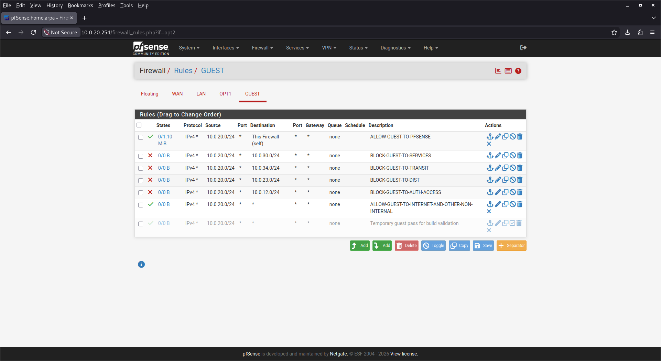Image resolution: width=661 pixels, height=361 pixels.
Task: Click the blue info icon below rules
Action: pyautogui.click(x=141, y=264)
